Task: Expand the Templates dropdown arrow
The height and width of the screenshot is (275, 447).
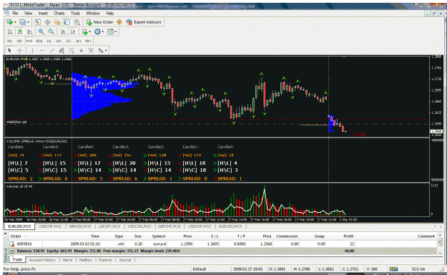Action: pos(116,32)
